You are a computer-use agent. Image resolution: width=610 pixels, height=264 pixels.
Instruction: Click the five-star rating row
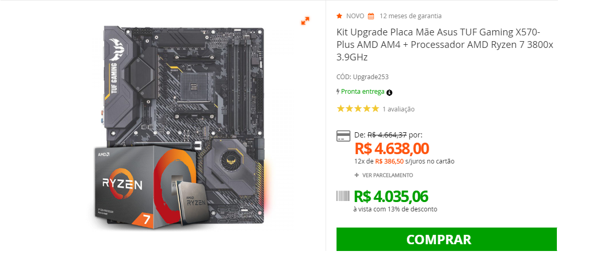point(357,109)
